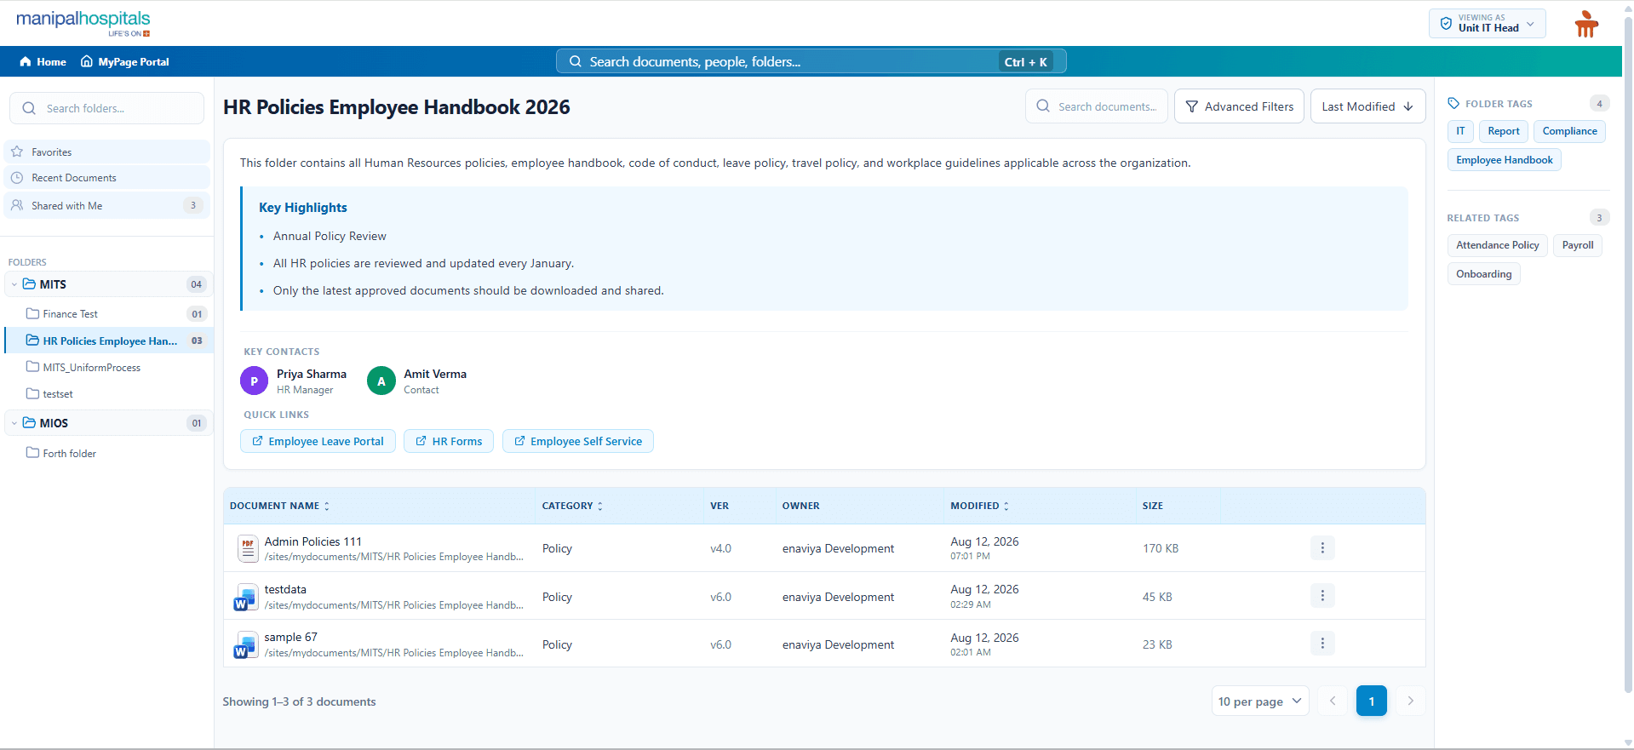Click the Manipal Hospitals logo
Image resolution: width=1634 pixels, height=750 pixels.
[x=83, y=23]
